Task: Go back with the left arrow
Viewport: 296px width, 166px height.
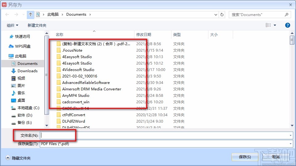Action: coord(7,14)
